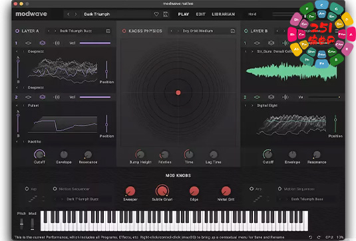Switch to the LIBRARIAN tab
This screenshot has width=356, height=241.
click(x=224, y=14)
